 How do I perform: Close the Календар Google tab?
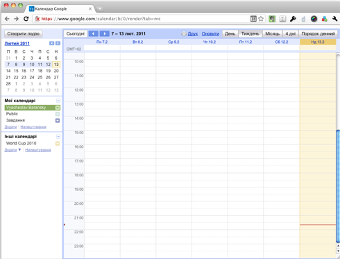(90, 9)
